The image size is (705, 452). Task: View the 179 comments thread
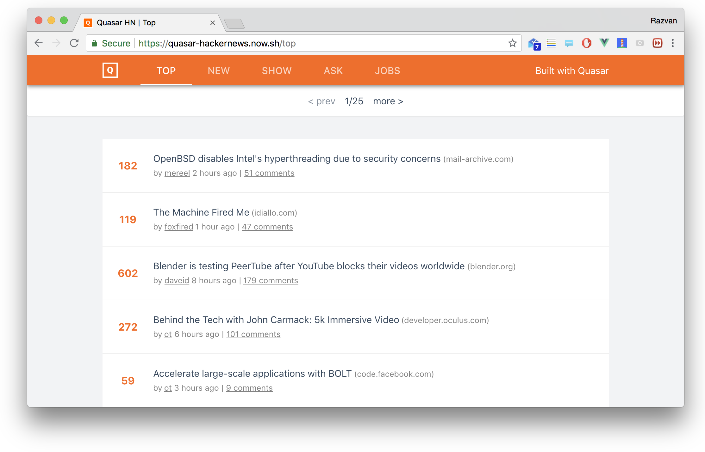click(271, 280)
